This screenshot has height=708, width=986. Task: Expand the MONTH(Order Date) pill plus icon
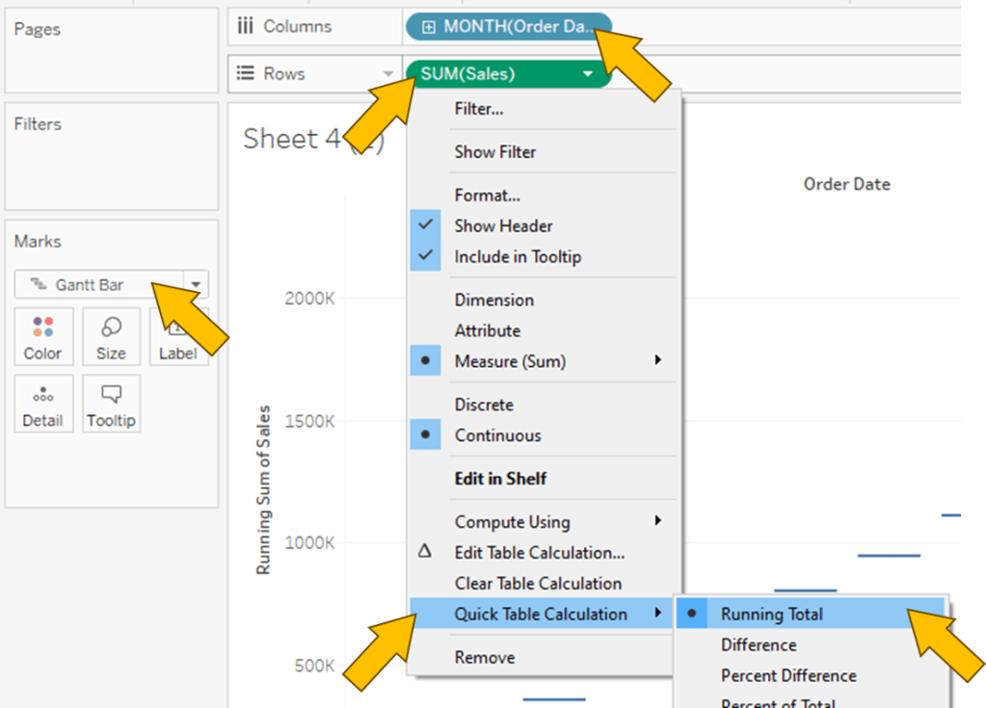click(429, 27)
